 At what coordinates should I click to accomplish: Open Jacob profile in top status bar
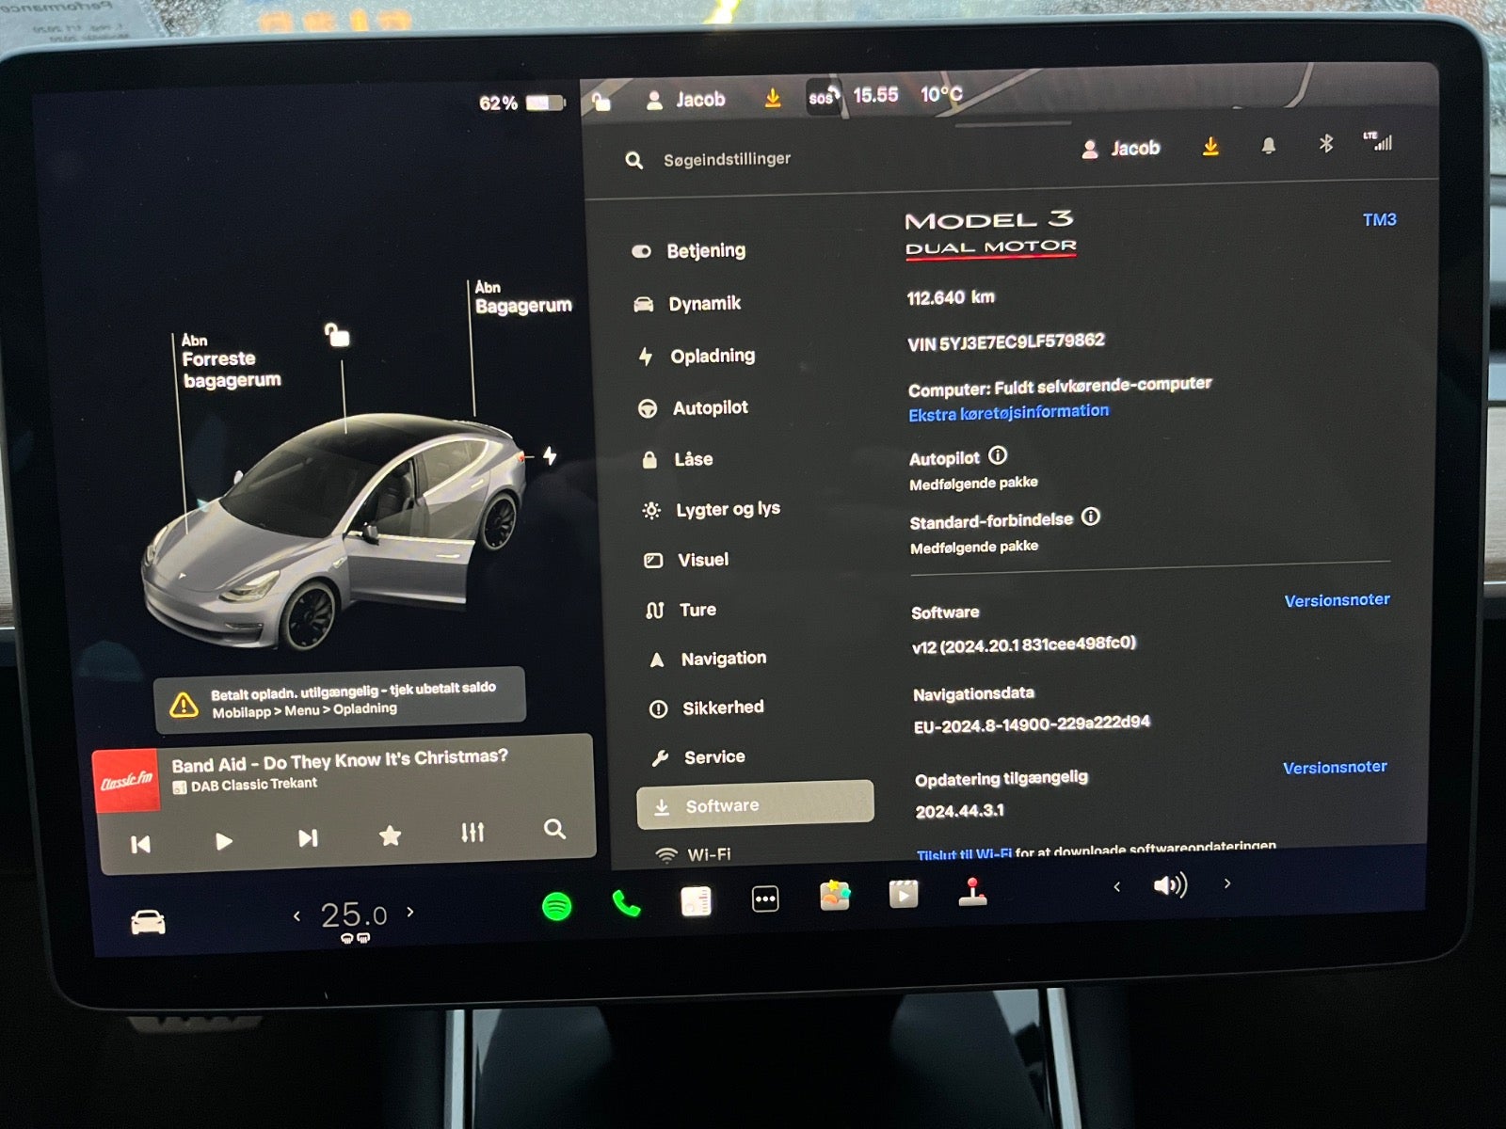[686, 99]
